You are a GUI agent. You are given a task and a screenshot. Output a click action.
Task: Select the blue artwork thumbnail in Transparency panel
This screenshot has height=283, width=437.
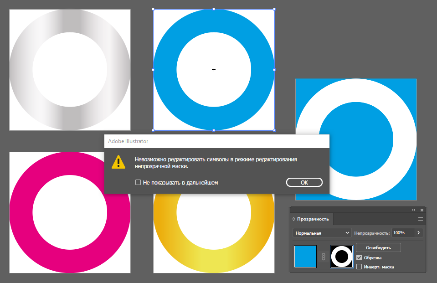(305, 257)
